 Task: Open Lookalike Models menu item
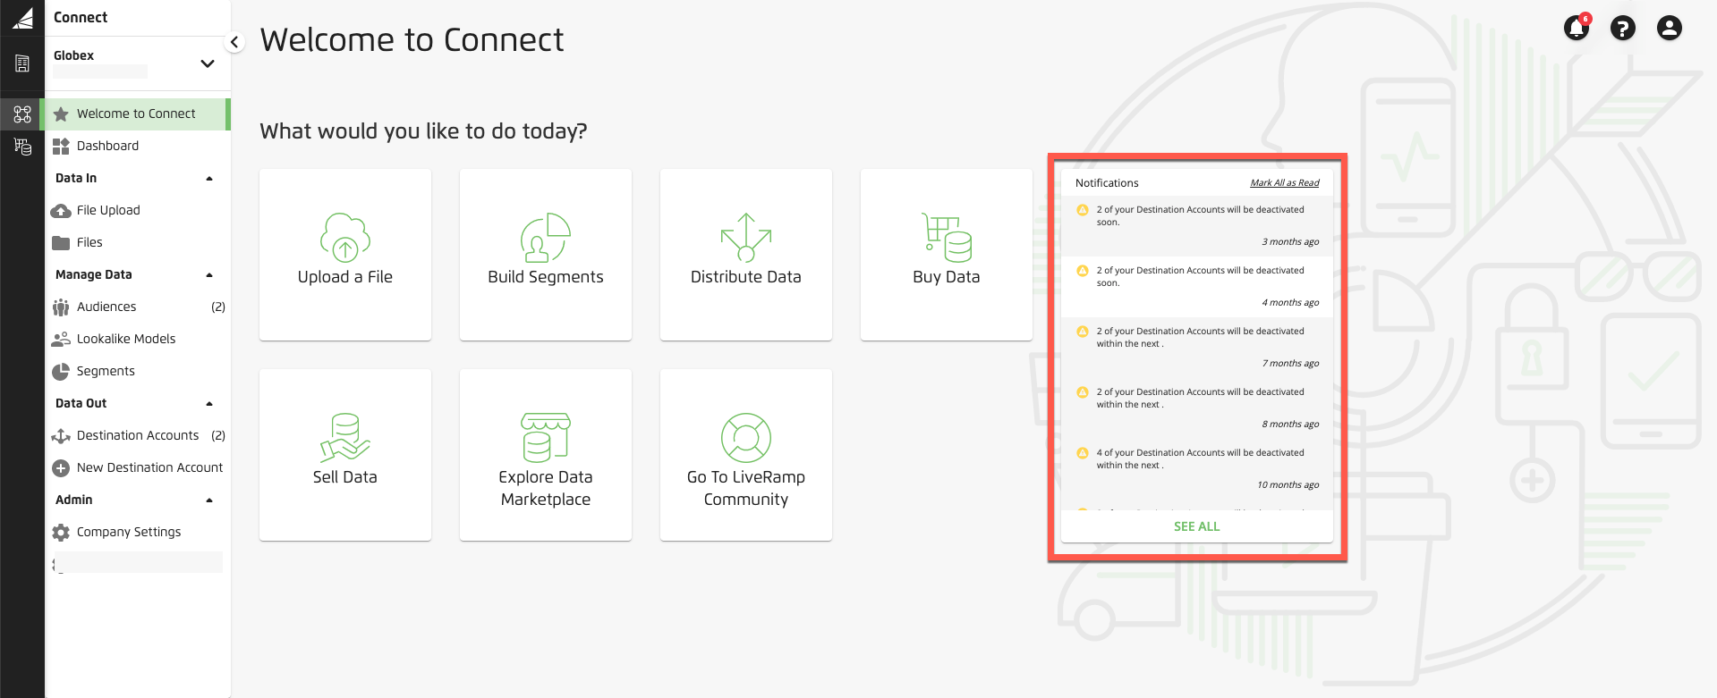(138, 339)
